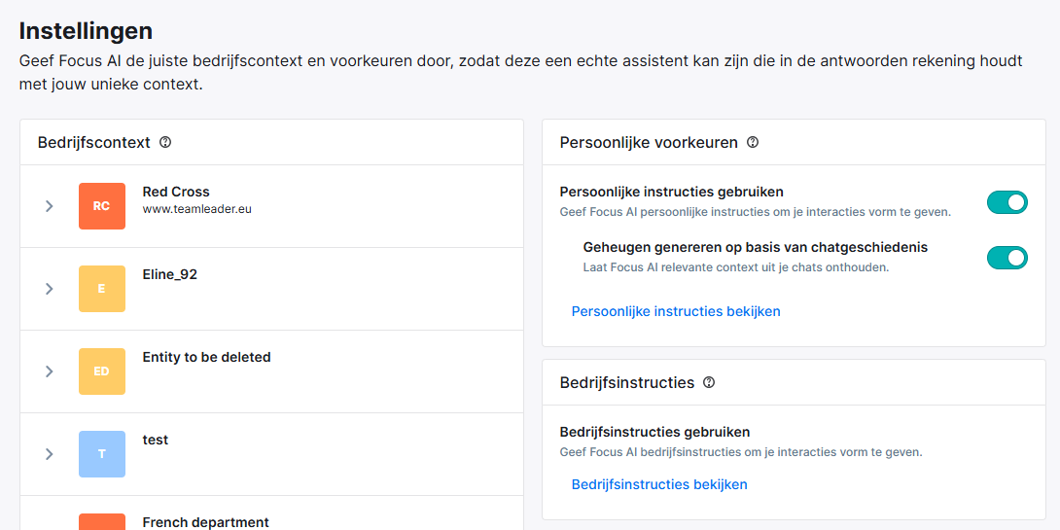
Task: Open Persoonlijke instructies bekijken link
Action: click(x=676, y=311)
